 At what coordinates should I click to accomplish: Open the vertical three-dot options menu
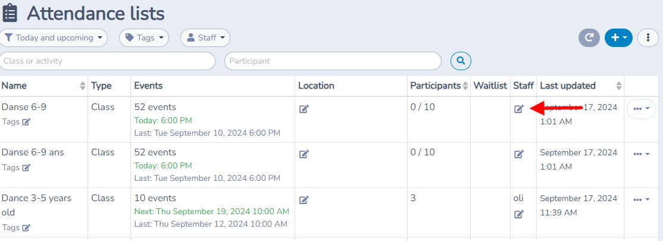click(x=648, y=37)
